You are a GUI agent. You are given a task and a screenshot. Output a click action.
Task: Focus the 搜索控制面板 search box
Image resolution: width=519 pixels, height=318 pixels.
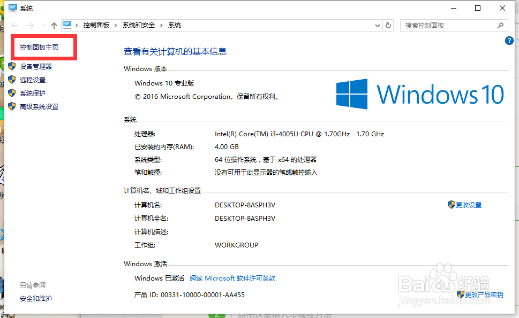pos(454,26)
